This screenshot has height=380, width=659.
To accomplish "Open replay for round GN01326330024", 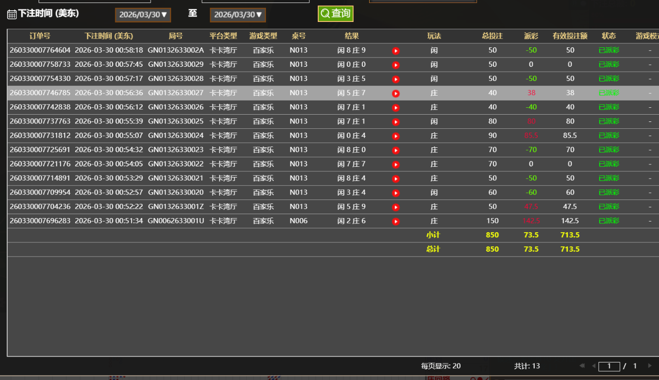I will click(395, 136).
